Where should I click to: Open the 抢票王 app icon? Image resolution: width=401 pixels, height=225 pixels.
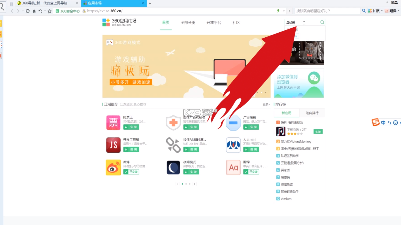(x=113, y=122)
